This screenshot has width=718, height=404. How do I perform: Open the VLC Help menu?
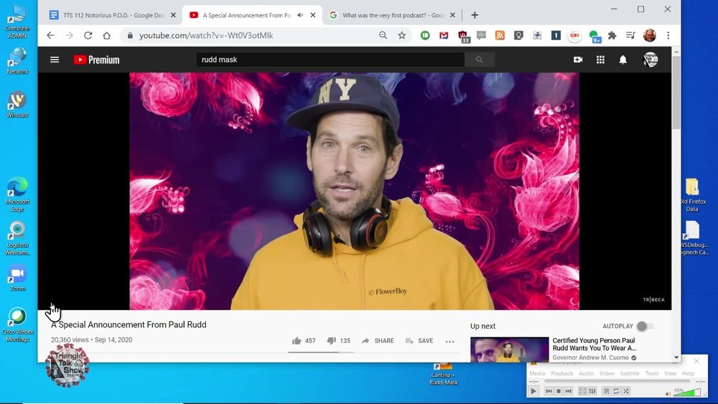coord(689,373)
